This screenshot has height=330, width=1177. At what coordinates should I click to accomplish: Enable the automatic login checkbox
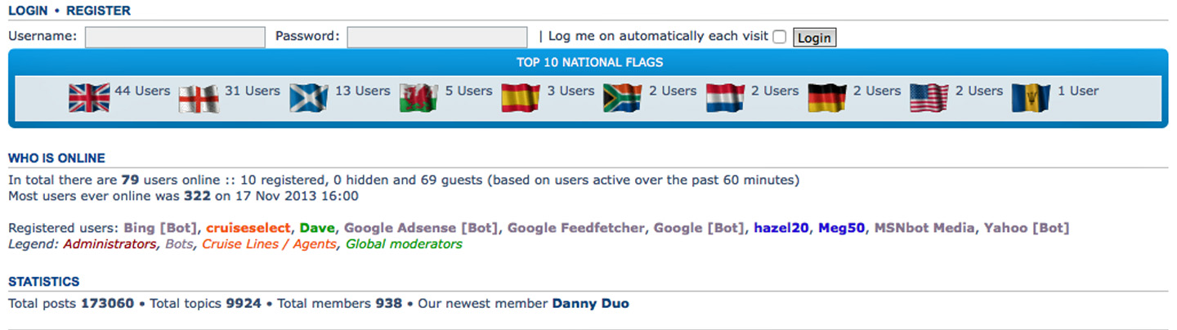tap(779, 37)
